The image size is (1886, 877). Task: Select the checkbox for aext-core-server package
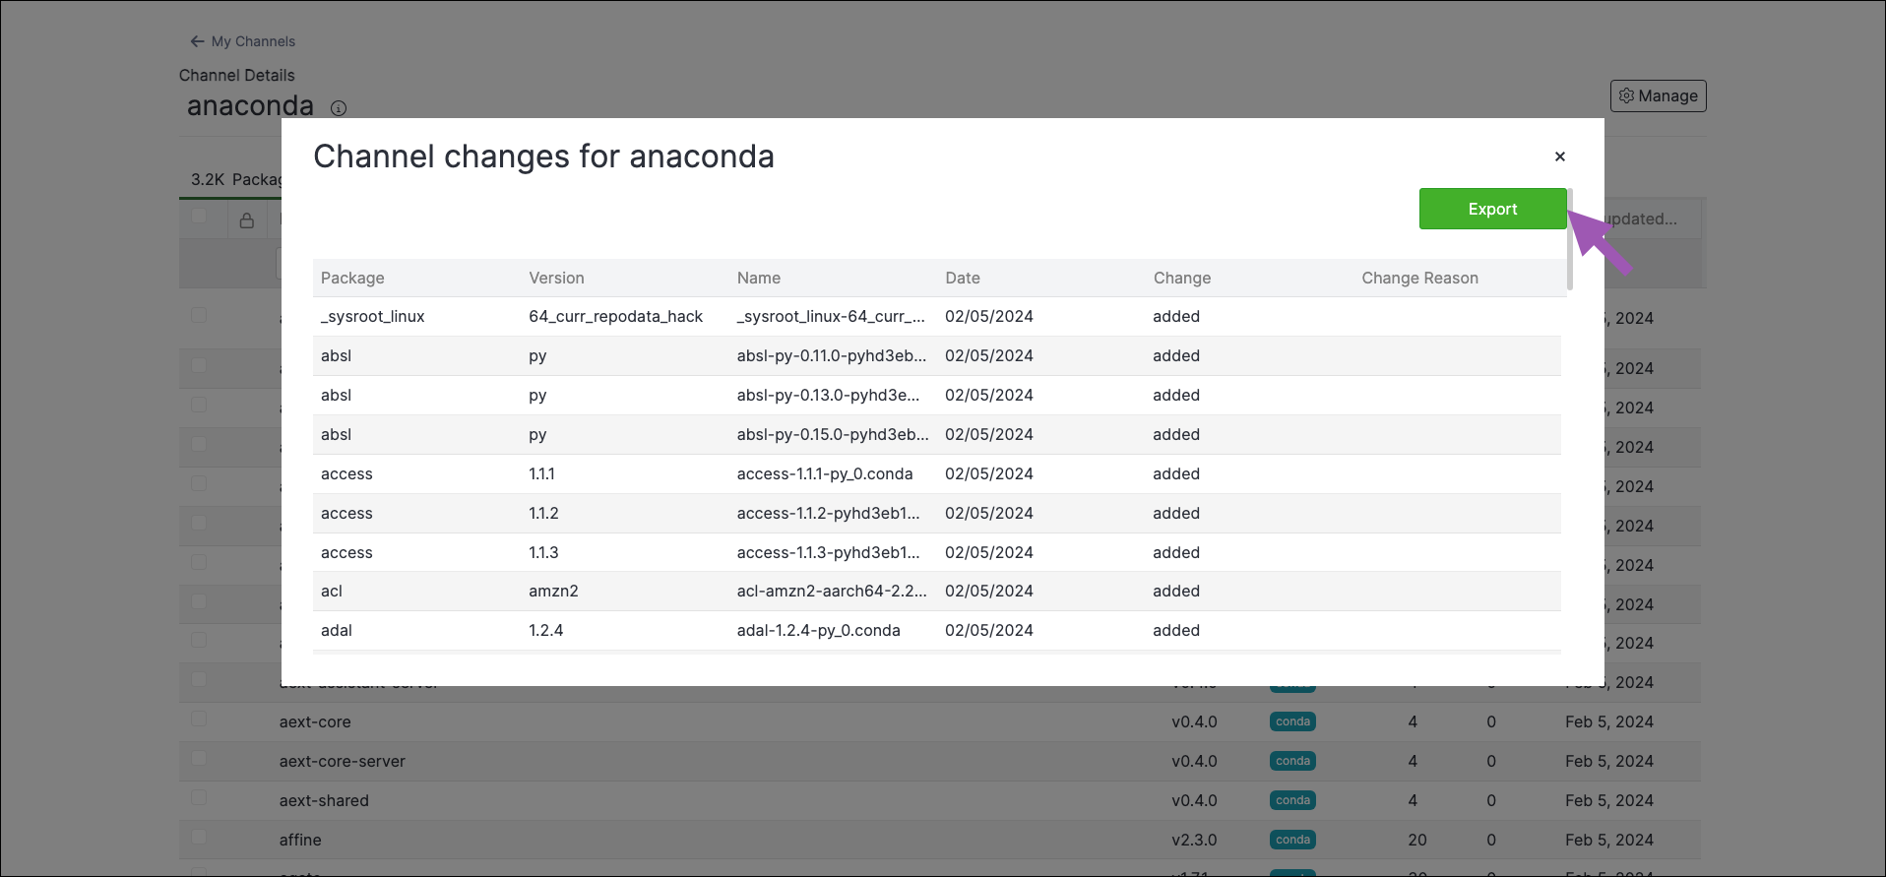pyautogui.click(x=199, y=758)
